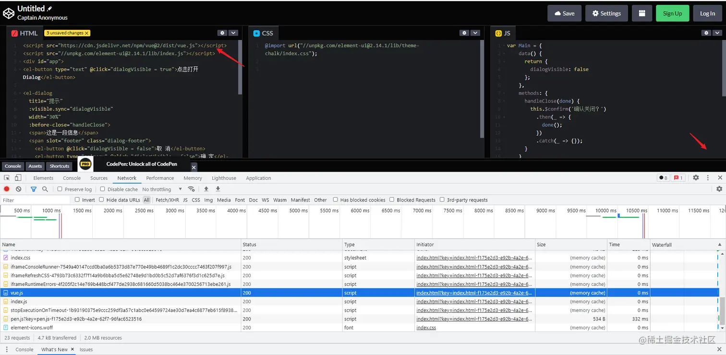726x355 pixels.
Task: Open DevTools three-dot menu
Action: pyautogui.click(x=708, y=178)
